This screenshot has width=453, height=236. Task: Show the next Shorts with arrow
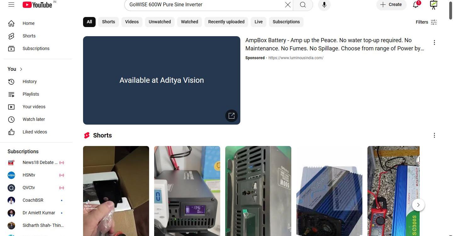click(x=418, y=205)
